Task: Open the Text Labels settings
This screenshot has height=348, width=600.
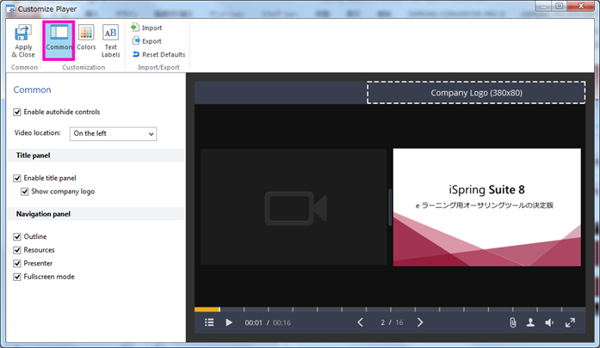Action: (x=110, y=41)
